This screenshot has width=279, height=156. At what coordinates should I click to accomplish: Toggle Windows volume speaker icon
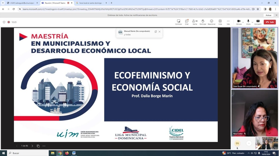[x=252, y=153]
